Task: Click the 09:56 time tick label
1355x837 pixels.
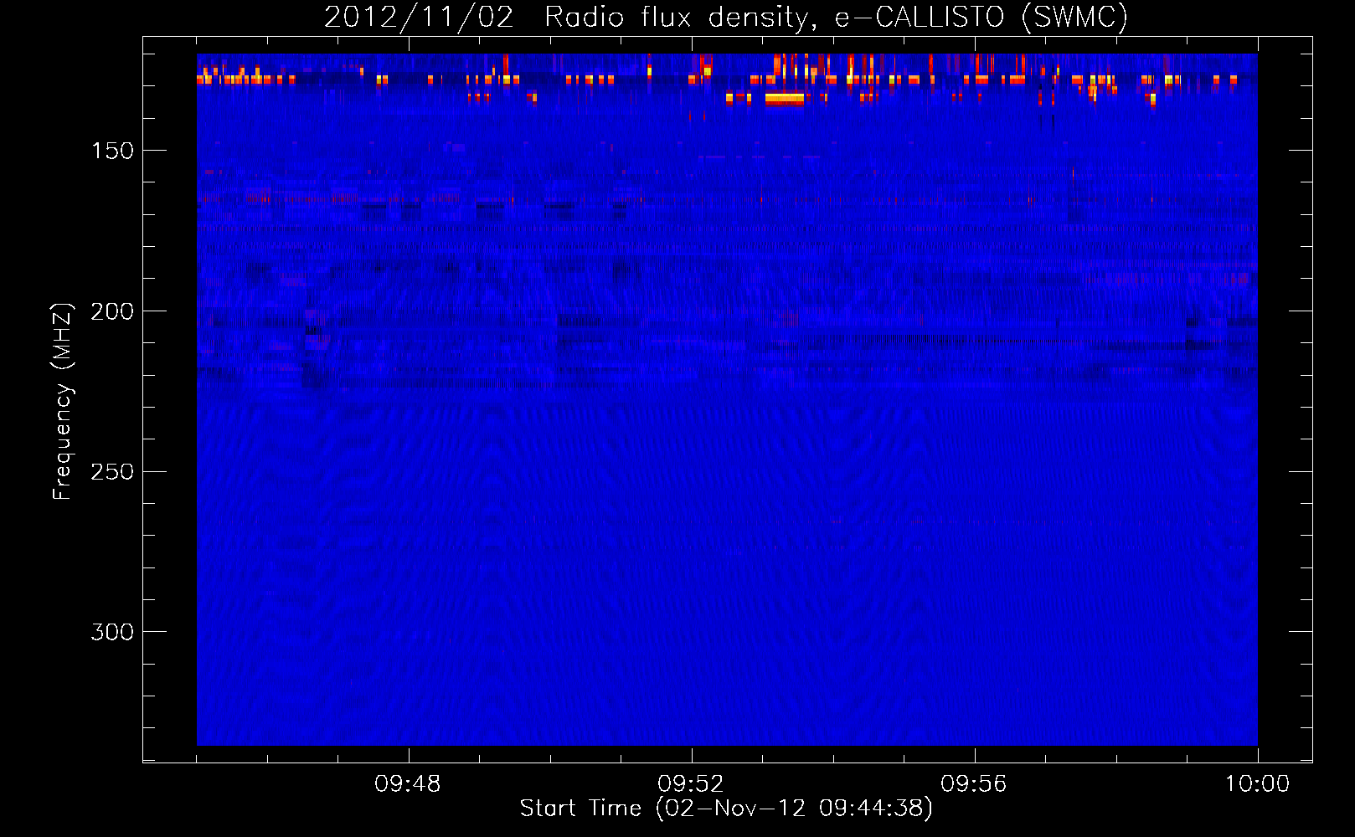Action: (x=974, y=784)
